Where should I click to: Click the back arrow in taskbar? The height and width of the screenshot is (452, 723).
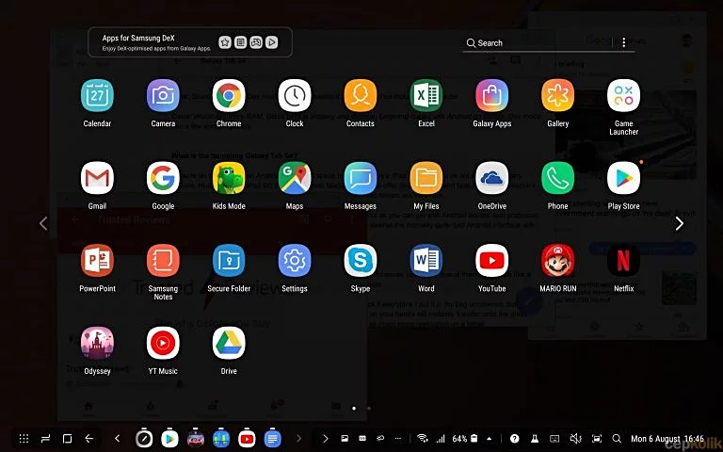click(x=89, y=439)
